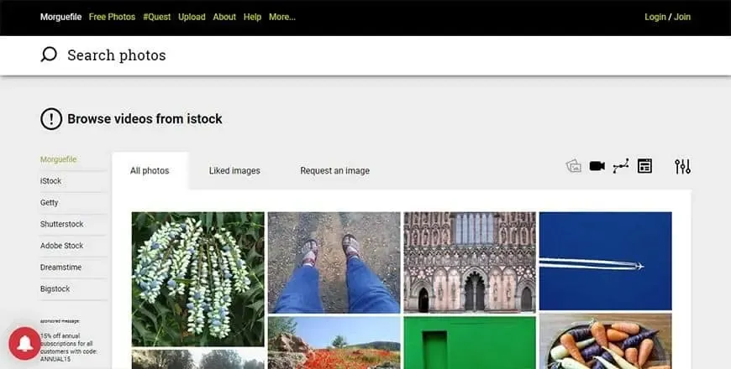Open the airplane contrail photo thumbnail
731x369 pixels.
[x=605, y=261]
